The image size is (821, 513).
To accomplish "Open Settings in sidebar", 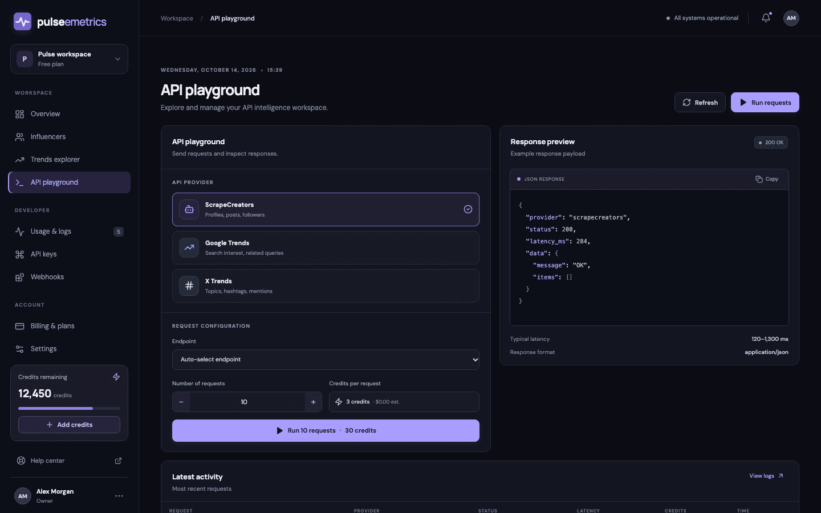I will point(69,349).
